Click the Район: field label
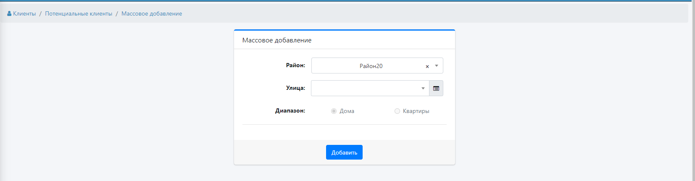 pos(295,66)
